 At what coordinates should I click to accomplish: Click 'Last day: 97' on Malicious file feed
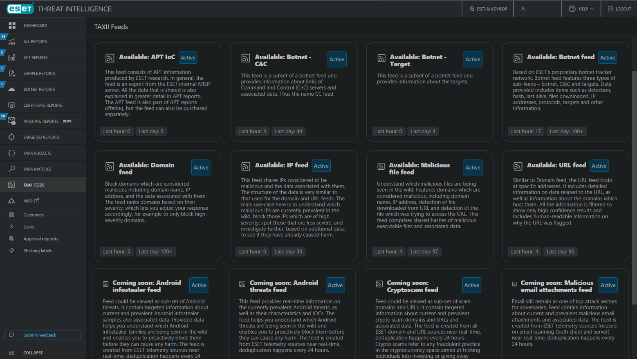pos(424,251)
